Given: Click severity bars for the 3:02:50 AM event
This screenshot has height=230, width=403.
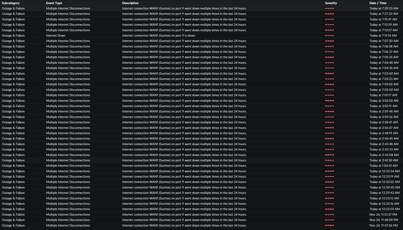Looking at the screenshot, I should 329,101.
